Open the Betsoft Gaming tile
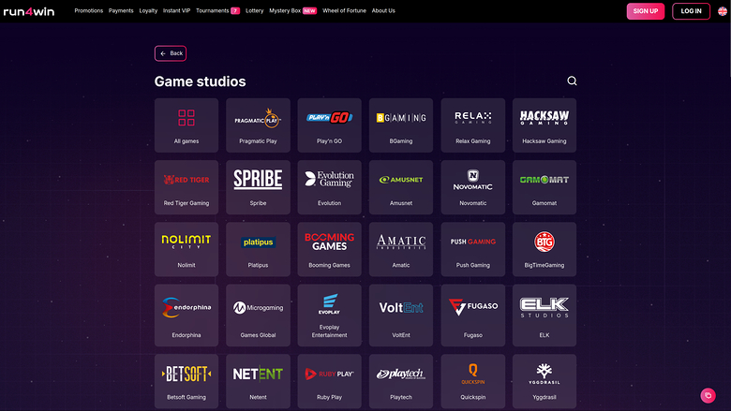This screenshot has height=411, width=731. click(x=186, y=381)
